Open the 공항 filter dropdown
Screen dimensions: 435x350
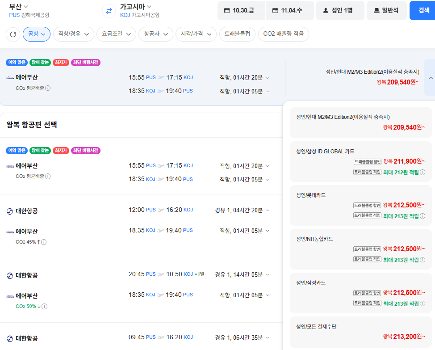coord(37,34)
